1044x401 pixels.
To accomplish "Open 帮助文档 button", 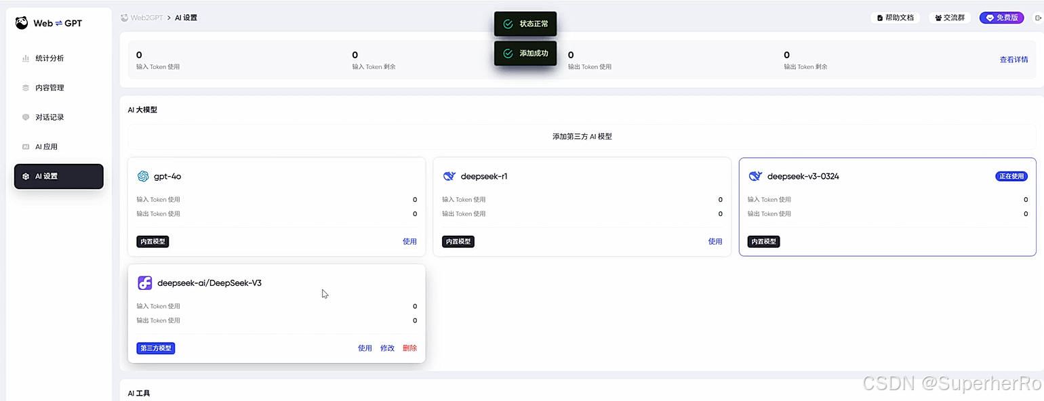I will click(895, 18).
